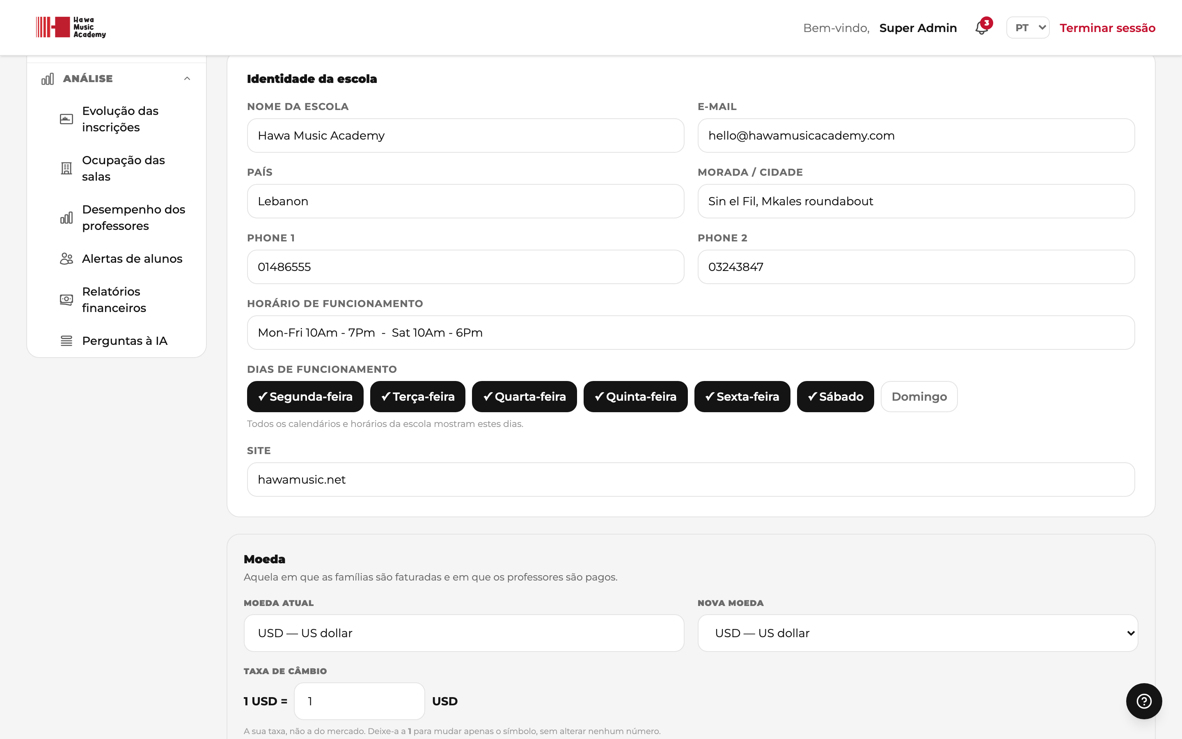Click the Desempenho dos professores bar icon
1182x739 pixels.
tap(66, 218)
